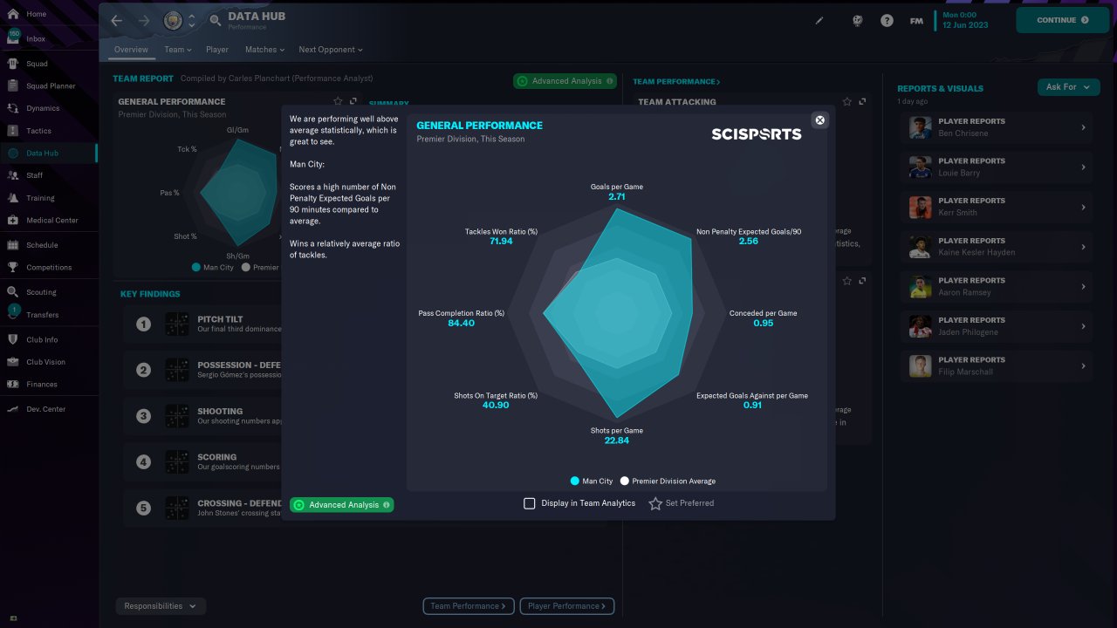The width and height of the screenshot is (1117, 628).
Task: Open the Matches tab dropdown
Action: (264, 50)
